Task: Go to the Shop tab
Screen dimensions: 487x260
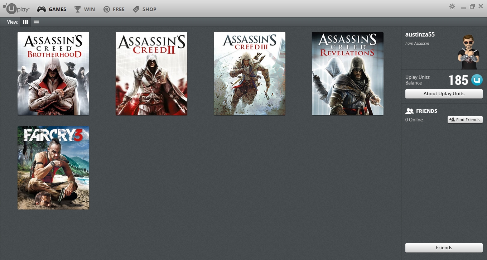Action: (x=144, y=9)
